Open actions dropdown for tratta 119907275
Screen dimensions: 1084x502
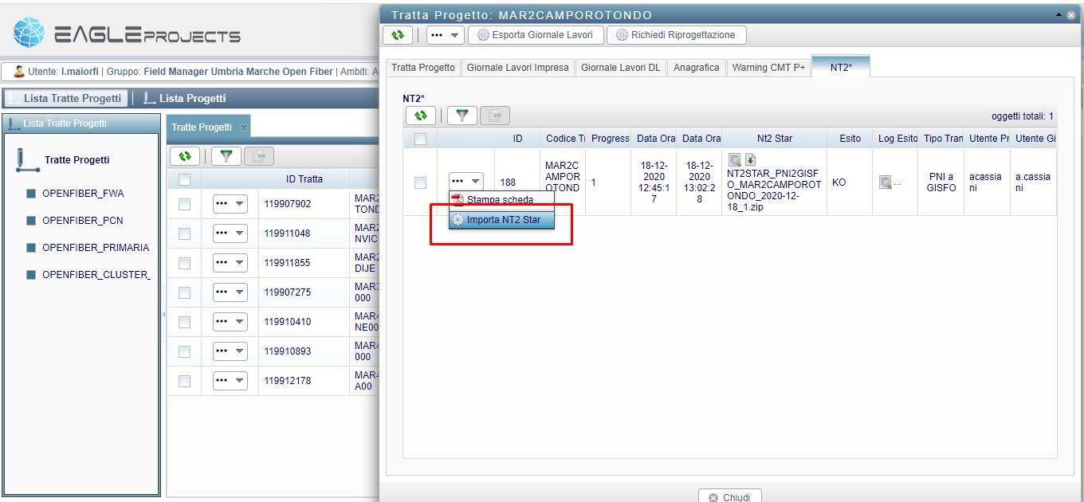coord(230,292)
